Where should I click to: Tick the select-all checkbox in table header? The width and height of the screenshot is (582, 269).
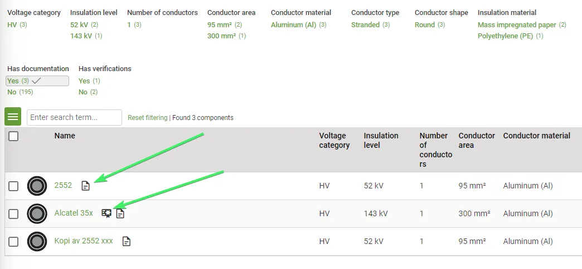[x=13, y=136]
